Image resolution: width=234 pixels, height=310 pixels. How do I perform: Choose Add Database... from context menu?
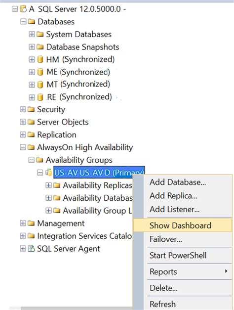coord(182,182)
